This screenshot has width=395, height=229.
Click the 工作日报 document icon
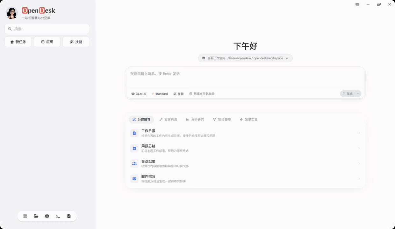tap(134, 133)
